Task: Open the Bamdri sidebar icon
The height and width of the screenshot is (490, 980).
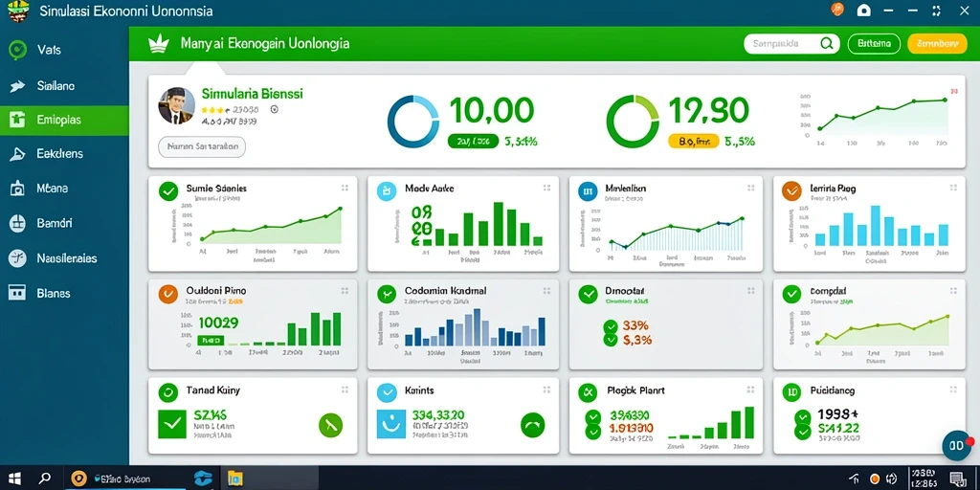Action: click(x=17, y=222)
